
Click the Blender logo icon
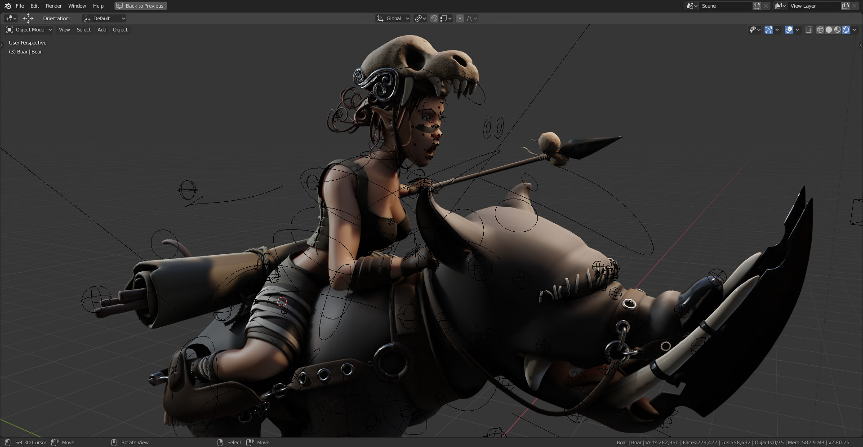pos(8,6)
